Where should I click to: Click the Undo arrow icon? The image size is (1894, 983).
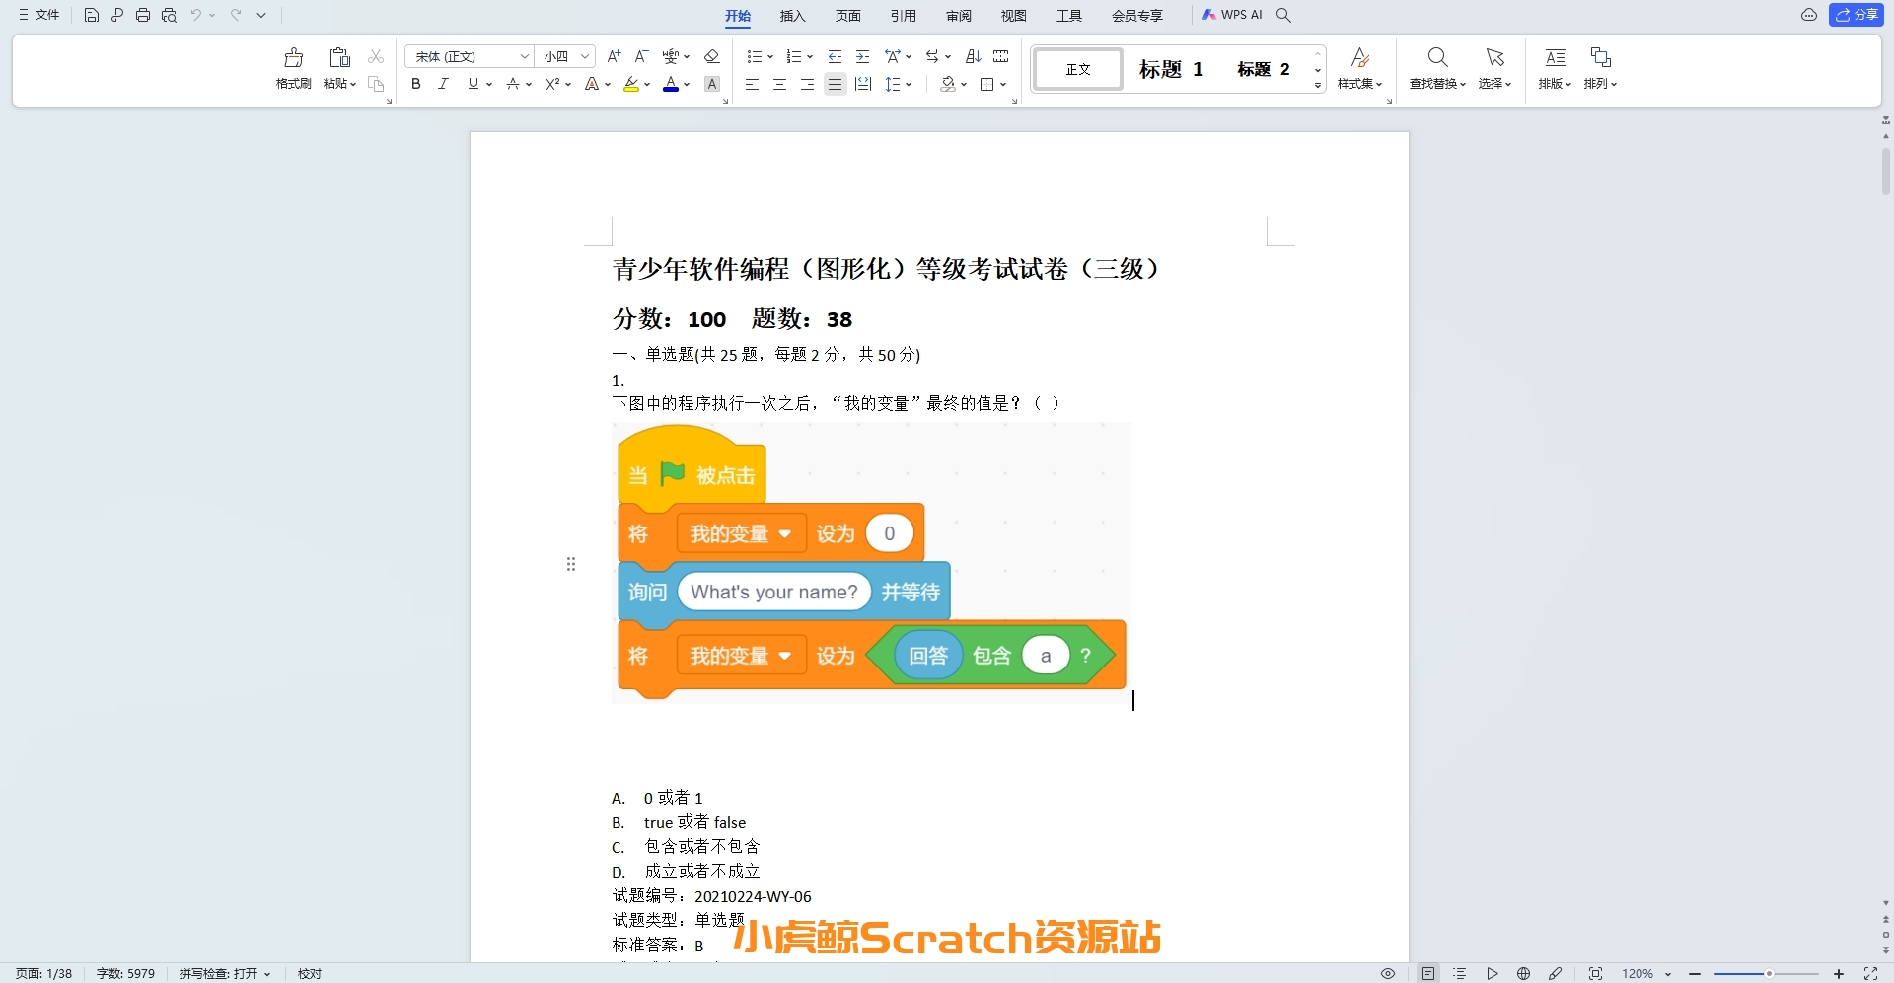pyautogui.click(x=195, y=15)
